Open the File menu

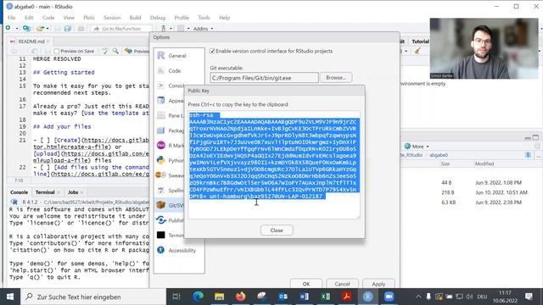pyautogui.click(x=11, y=18)
